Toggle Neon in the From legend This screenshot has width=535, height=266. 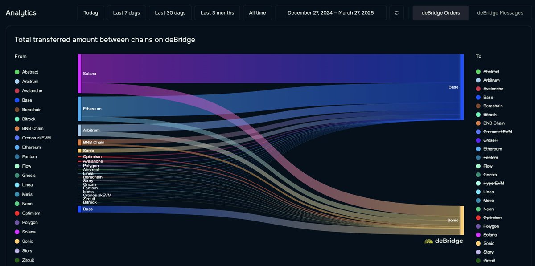23,204
